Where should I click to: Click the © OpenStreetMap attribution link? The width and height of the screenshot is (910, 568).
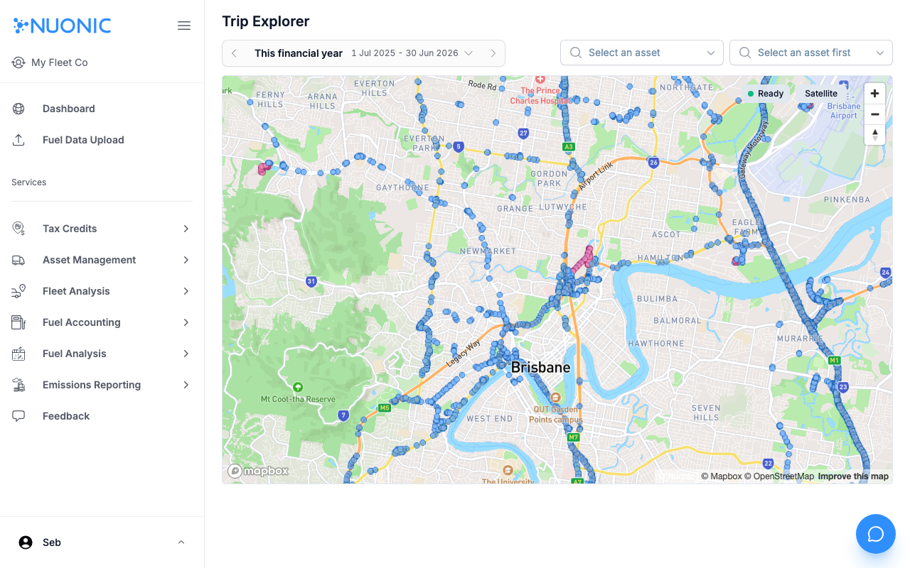[779, 476]
